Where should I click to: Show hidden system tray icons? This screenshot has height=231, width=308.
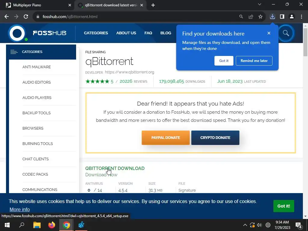click(245, 225)
